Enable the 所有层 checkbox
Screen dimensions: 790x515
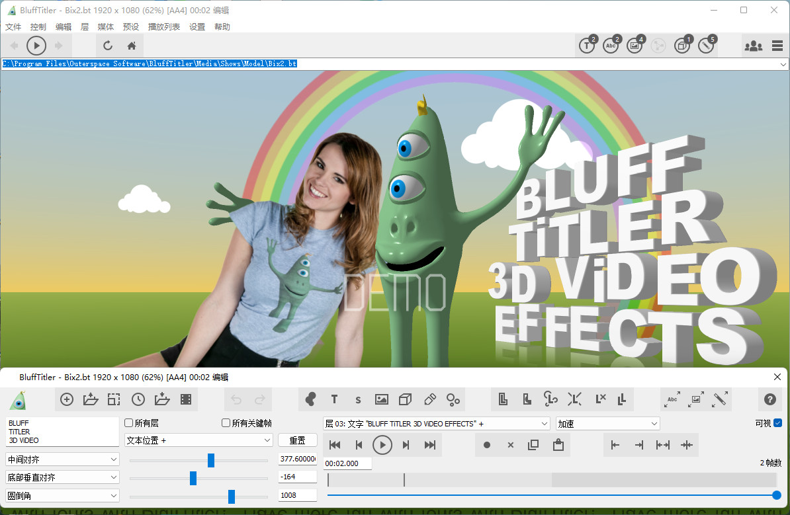coord(129,423)
